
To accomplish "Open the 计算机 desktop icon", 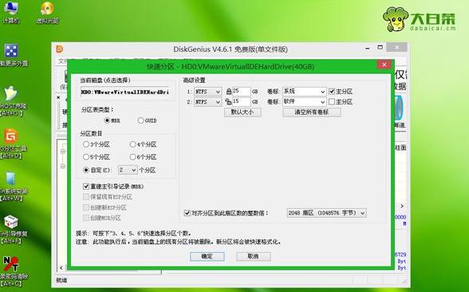I will pyautogui.click(x=11, y=13).
